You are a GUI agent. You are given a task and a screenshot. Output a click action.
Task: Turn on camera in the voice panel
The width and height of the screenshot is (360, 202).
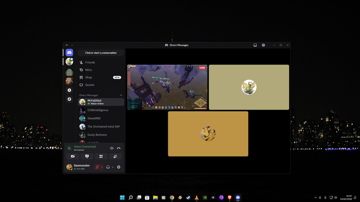click(x=73, y=157)
